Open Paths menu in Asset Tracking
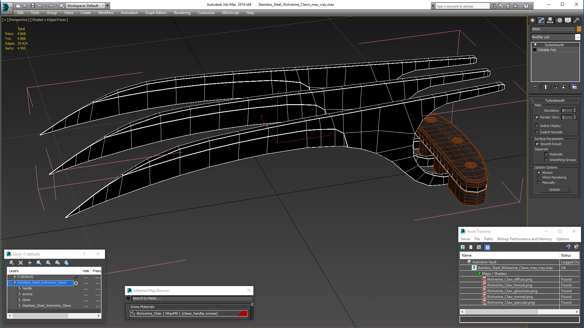Image resolution: width=584 pixels, height=328 pixels. coord(488,239)
